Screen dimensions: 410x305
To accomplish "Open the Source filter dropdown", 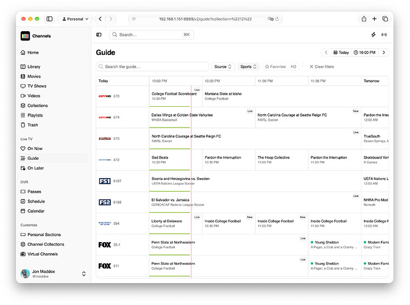I will [223, 66].
